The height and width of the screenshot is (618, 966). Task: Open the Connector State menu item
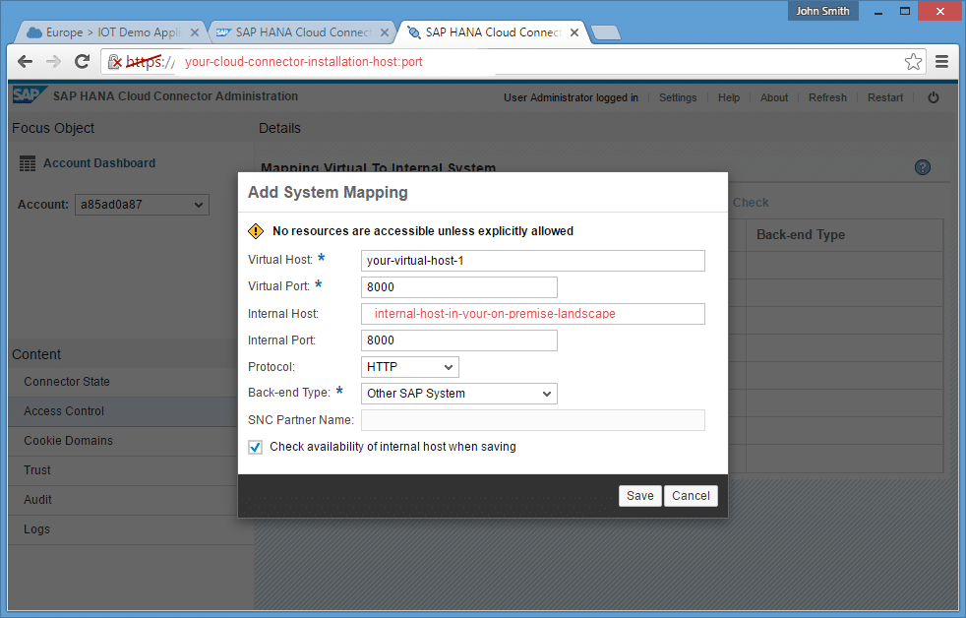point(67,382)
